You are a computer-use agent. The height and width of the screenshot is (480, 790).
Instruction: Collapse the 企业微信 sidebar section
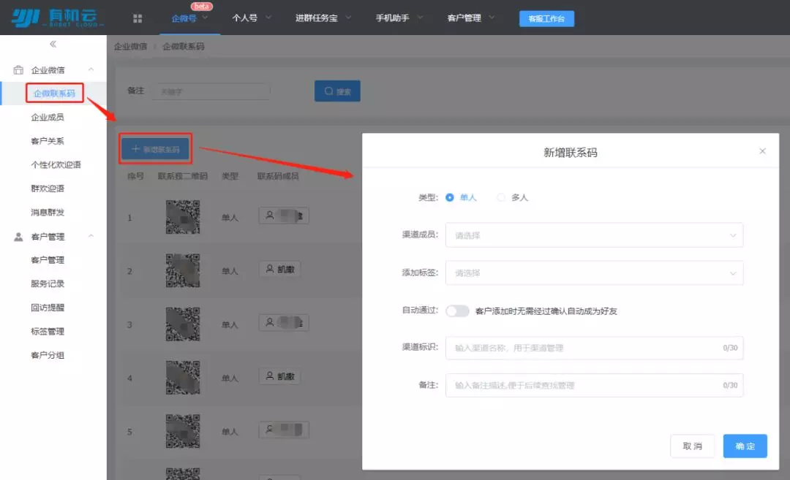pyautogui.click(x=91, y=70)
